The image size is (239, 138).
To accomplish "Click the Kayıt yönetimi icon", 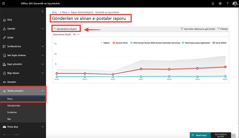I will 4,64.
